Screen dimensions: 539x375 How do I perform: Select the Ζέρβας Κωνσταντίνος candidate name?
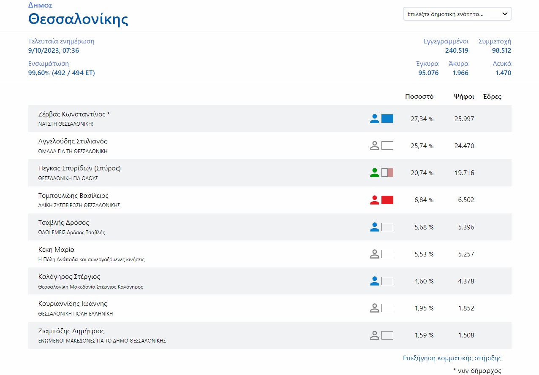[x=73, y=114]
